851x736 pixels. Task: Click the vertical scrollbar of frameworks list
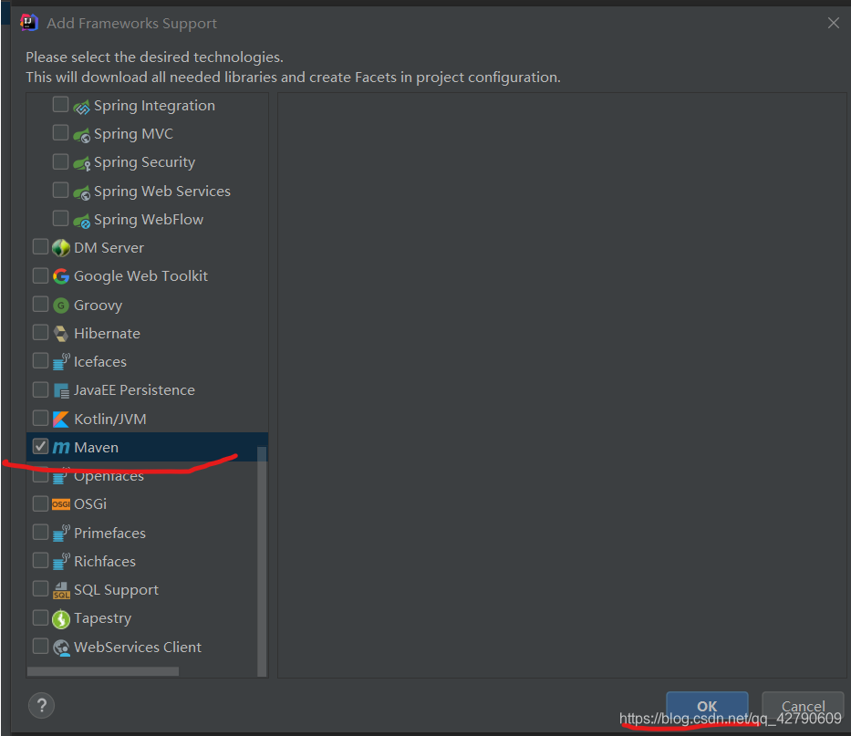pos(262,561)
